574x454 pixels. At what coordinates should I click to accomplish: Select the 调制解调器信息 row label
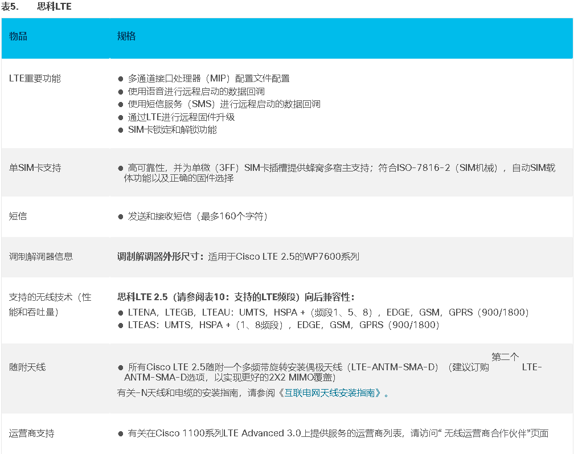(x=40, y=256)
